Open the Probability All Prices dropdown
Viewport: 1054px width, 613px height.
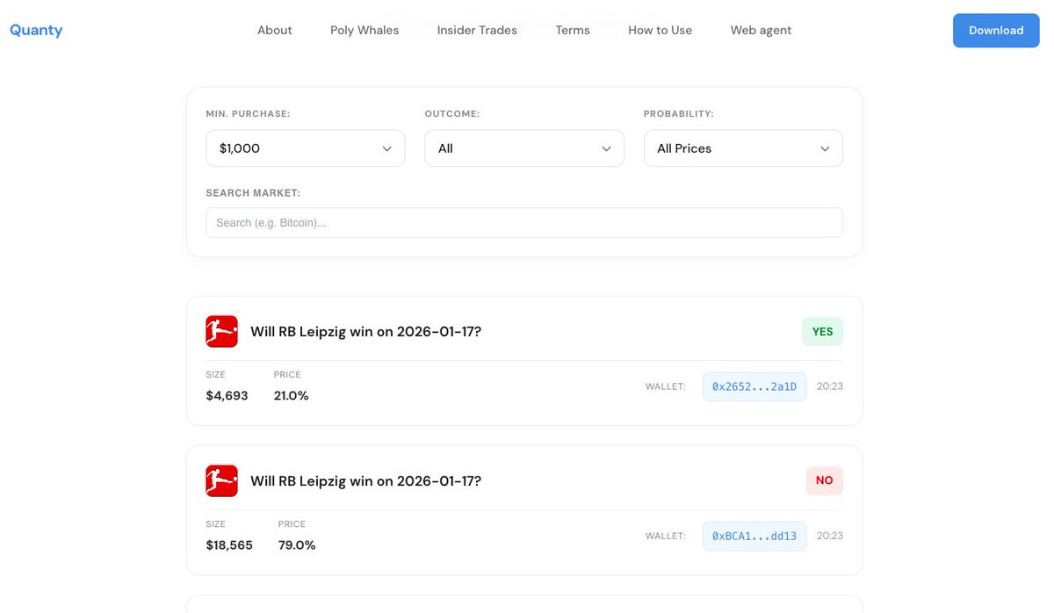pos(742,148)
